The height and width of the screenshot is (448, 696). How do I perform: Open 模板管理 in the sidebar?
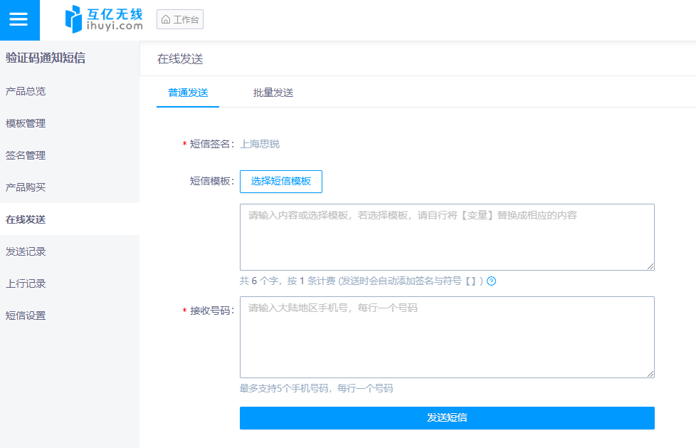[x=26, y=123]
